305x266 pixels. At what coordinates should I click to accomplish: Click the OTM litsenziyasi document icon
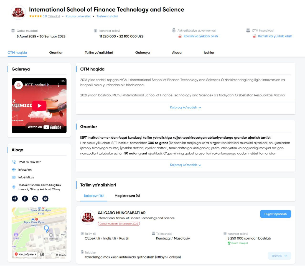tap(248, 30)
